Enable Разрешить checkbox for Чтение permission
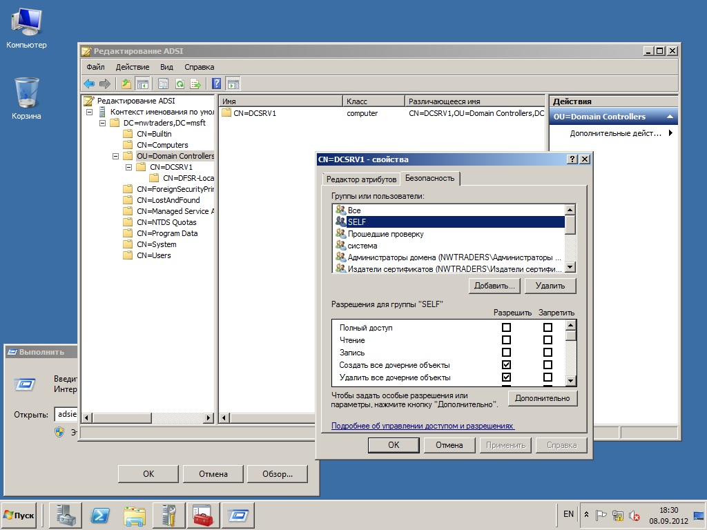 506,340
